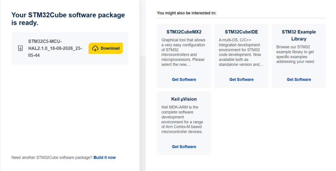The height and width of the screenshot is (171, 336).
Task: Click the cloud download icon in the Download button
Action: point(95,48)
